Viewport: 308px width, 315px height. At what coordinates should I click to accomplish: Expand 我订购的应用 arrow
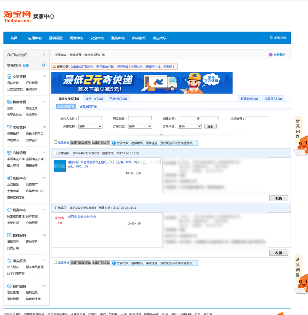(x=44, y=55)
